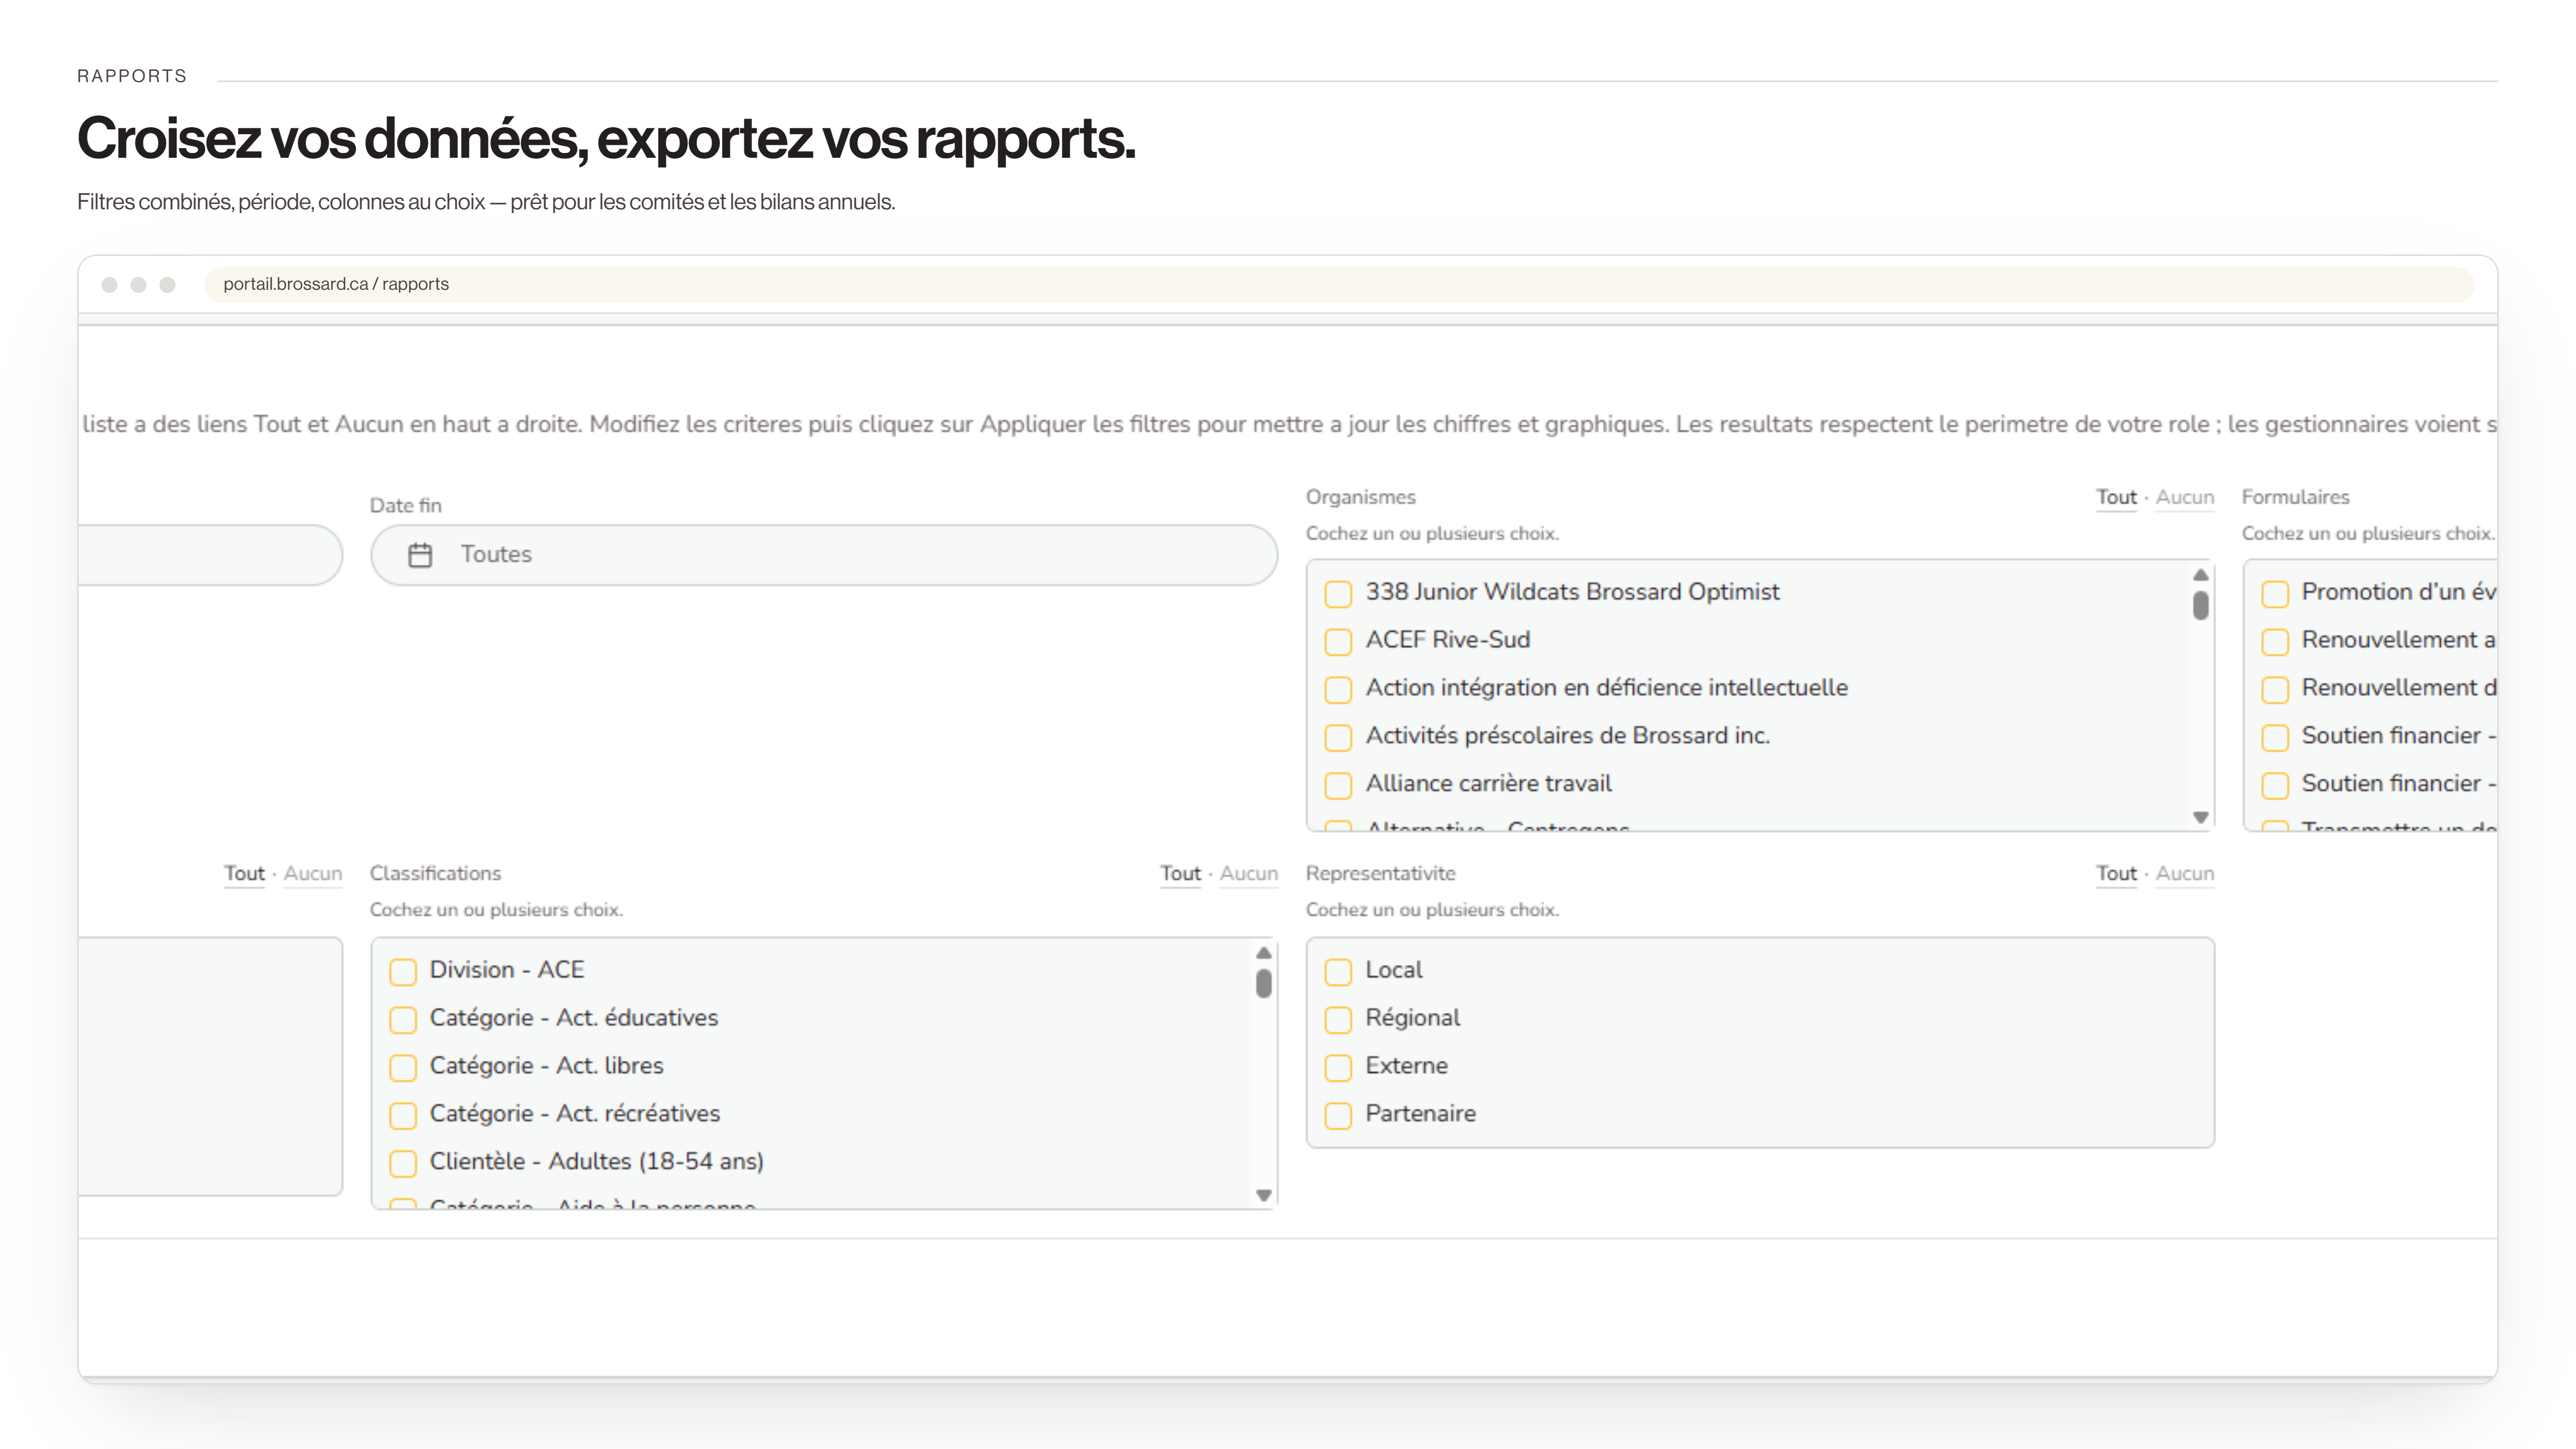Check Clientèle - Adultes (18-54 ans)

click(x=403, y=1163)
